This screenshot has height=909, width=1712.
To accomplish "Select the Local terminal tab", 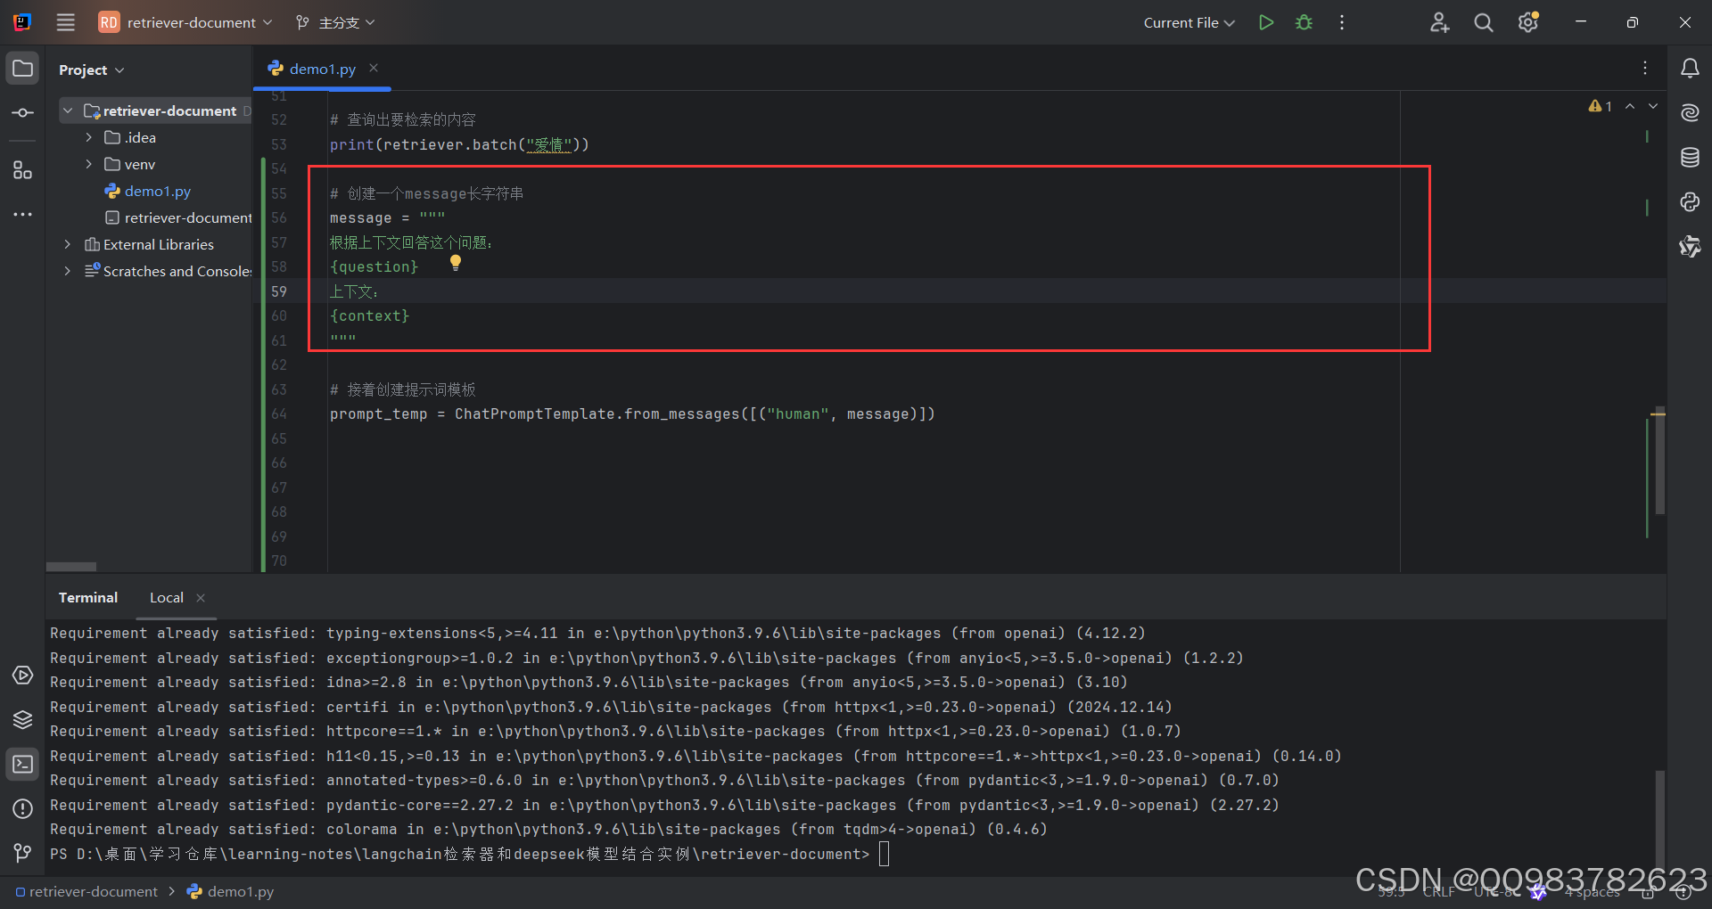I will click(167, 598).
